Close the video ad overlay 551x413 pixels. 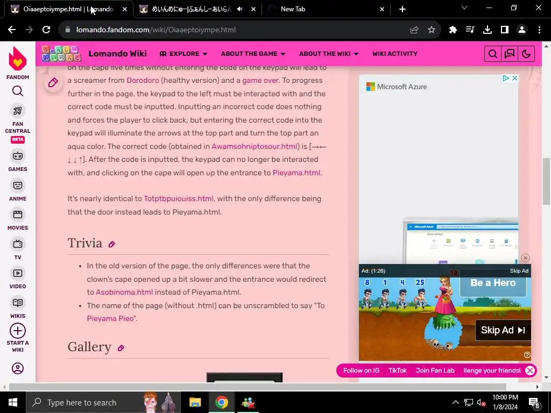click(x=525, y=258)
